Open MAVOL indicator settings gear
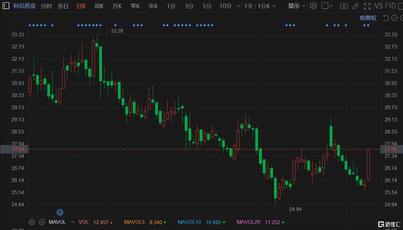Screen dimensions: 403x230 pyautogui.click(x=32, y=222)
